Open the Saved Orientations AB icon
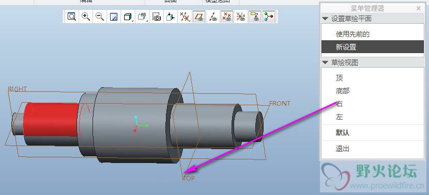The image size is (429, 195). coord(142,17)
